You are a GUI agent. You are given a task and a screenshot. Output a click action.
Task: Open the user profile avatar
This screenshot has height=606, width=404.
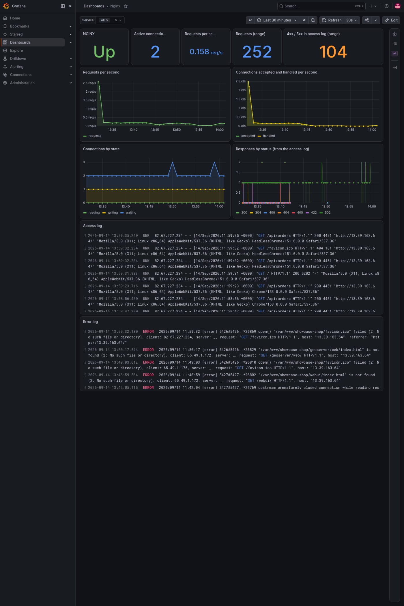(x=397, y=6)
